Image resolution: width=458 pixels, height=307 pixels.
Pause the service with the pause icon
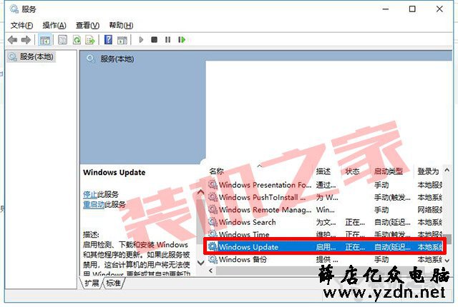click(167, 39)
